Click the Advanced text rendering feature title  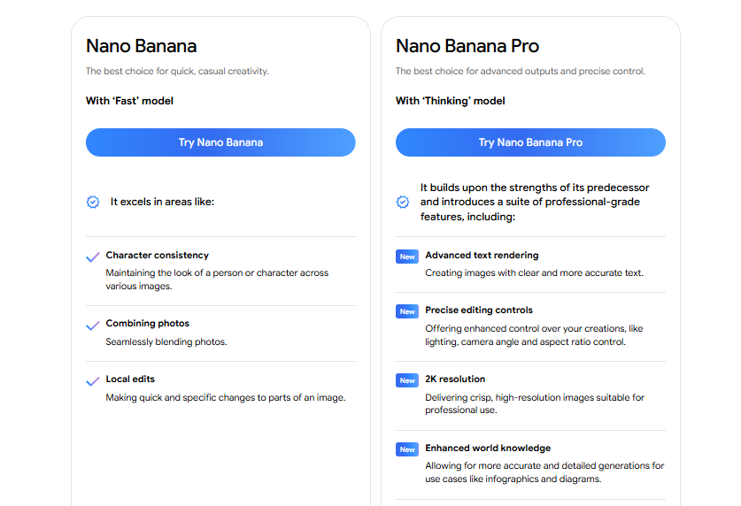(482, 255)
